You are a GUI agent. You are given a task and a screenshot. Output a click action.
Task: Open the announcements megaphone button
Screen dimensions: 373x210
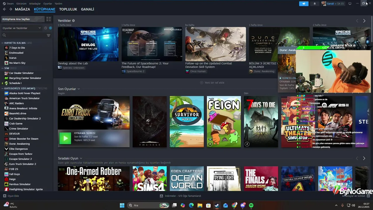coord(304,3)
